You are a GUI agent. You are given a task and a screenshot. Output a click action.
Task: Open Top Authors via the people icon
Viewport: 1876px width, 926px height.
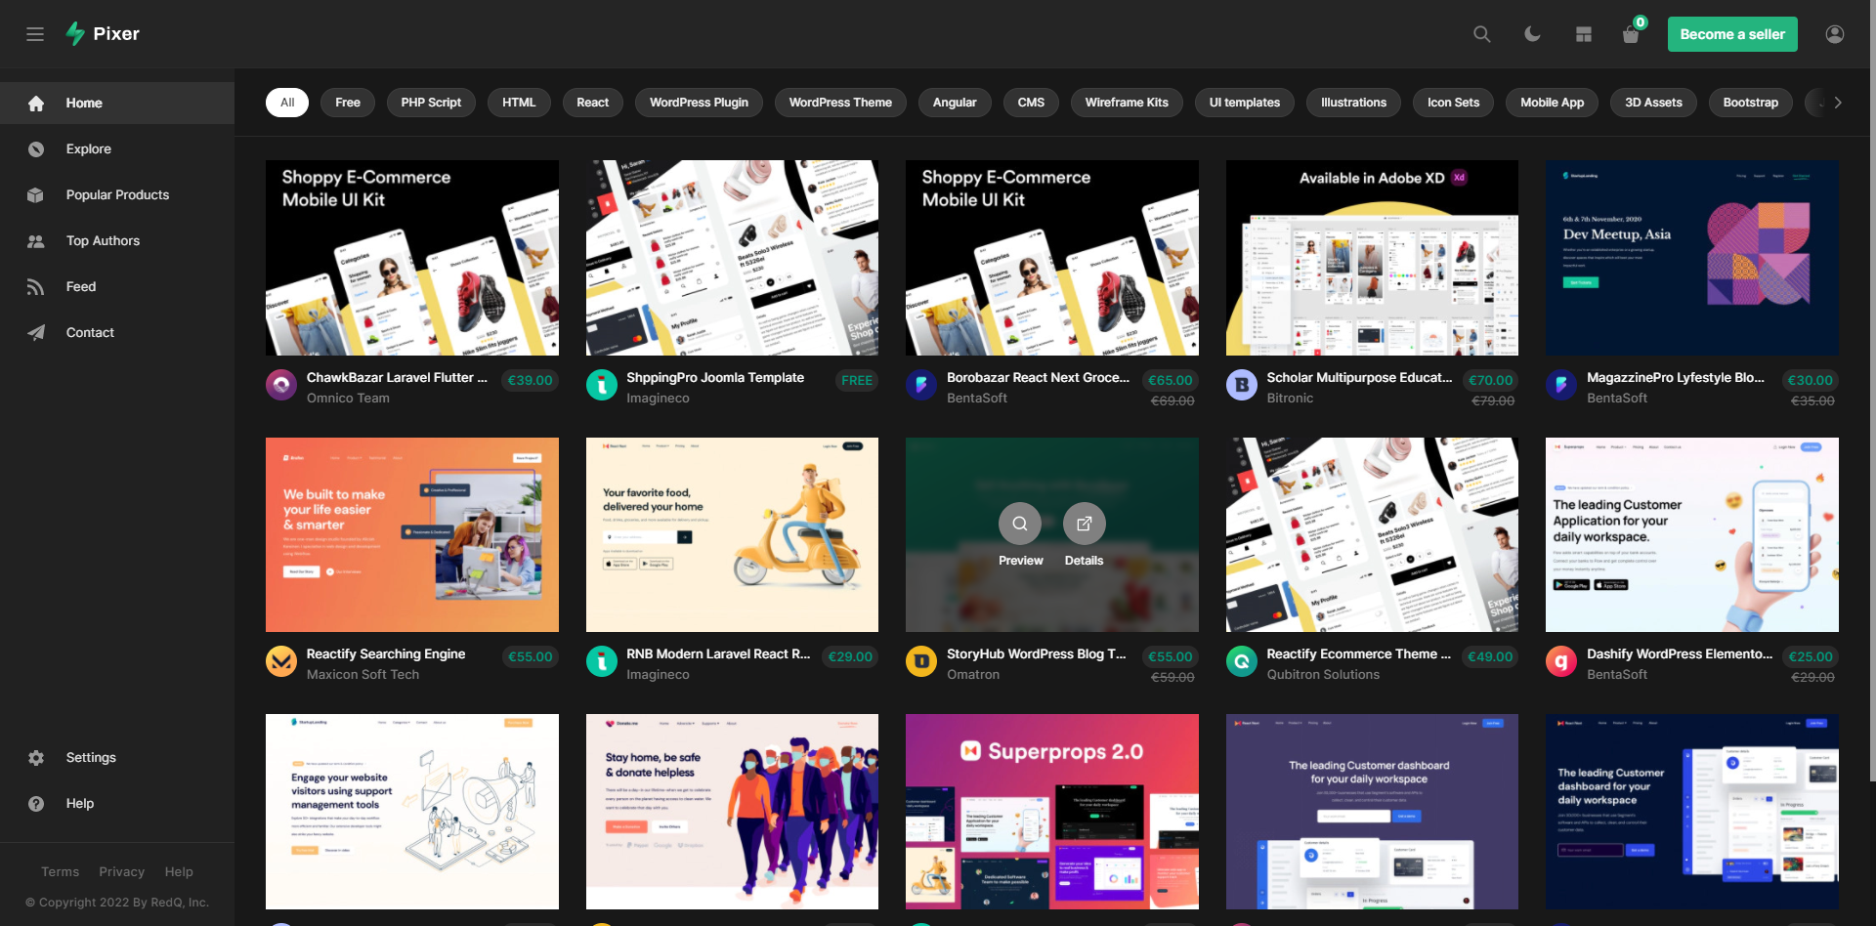point(36,241)
